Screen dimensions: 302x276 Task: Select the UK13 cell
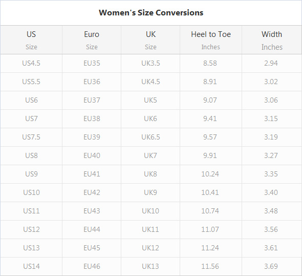point(150,266)
